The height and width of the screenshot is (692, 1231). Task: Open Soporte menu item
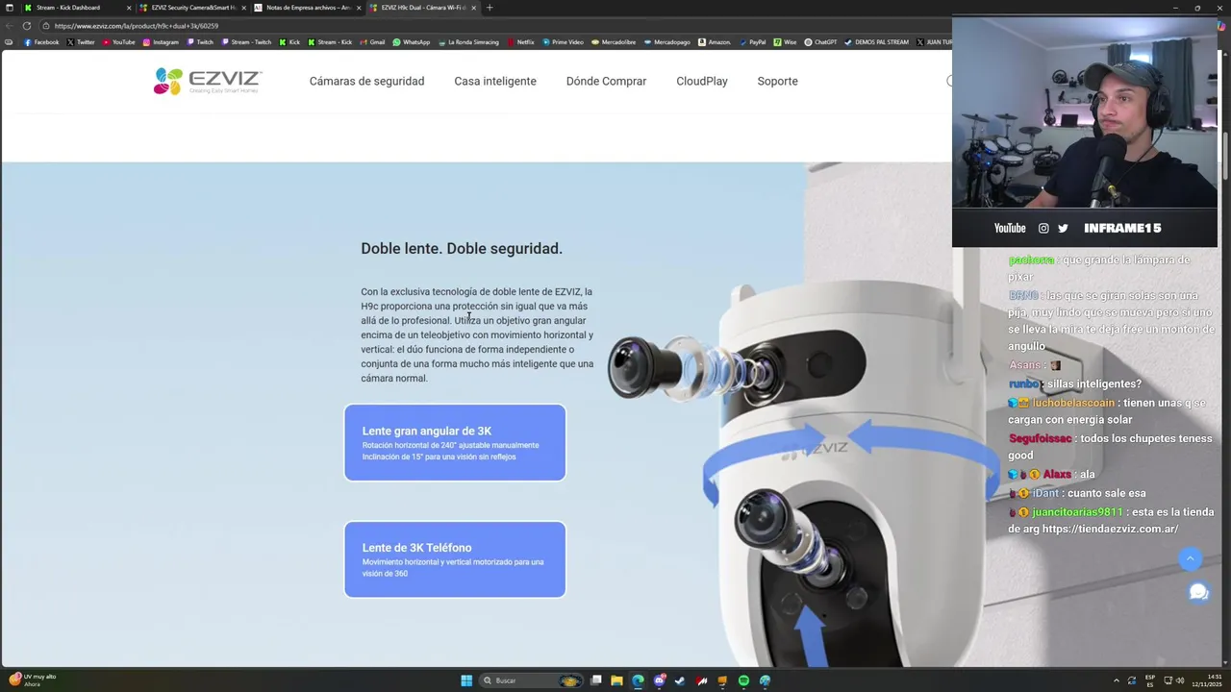click(x=777, y=82)
